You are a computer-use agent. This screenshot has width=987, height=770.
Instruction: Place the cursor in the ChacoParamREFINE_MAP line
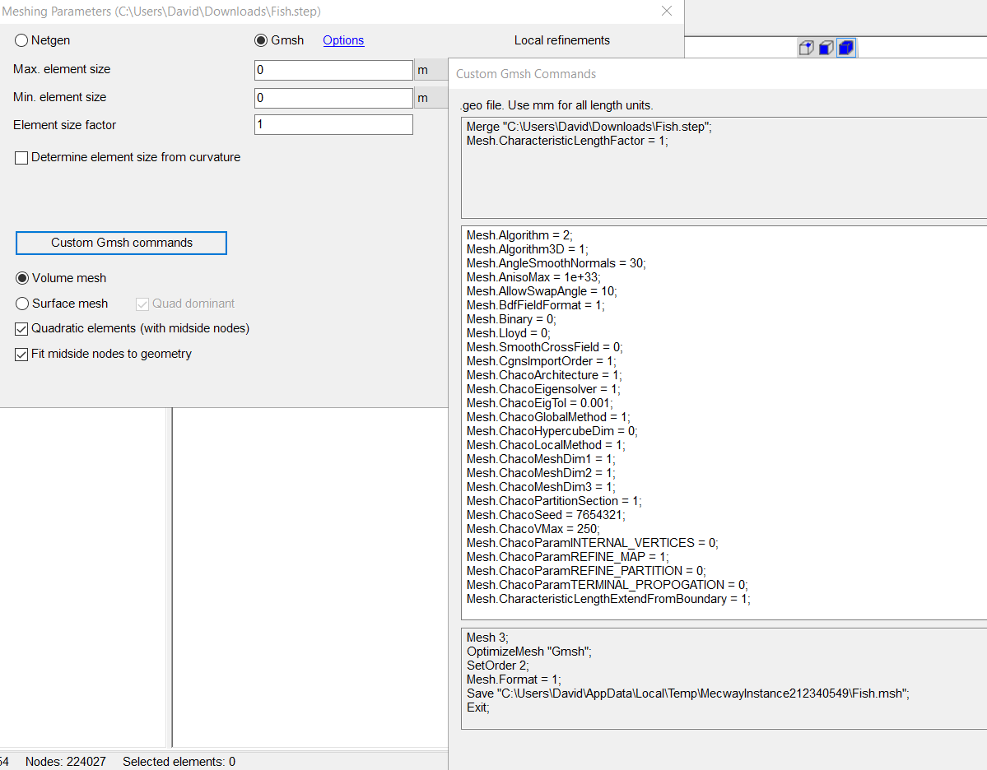pos(568,557)
